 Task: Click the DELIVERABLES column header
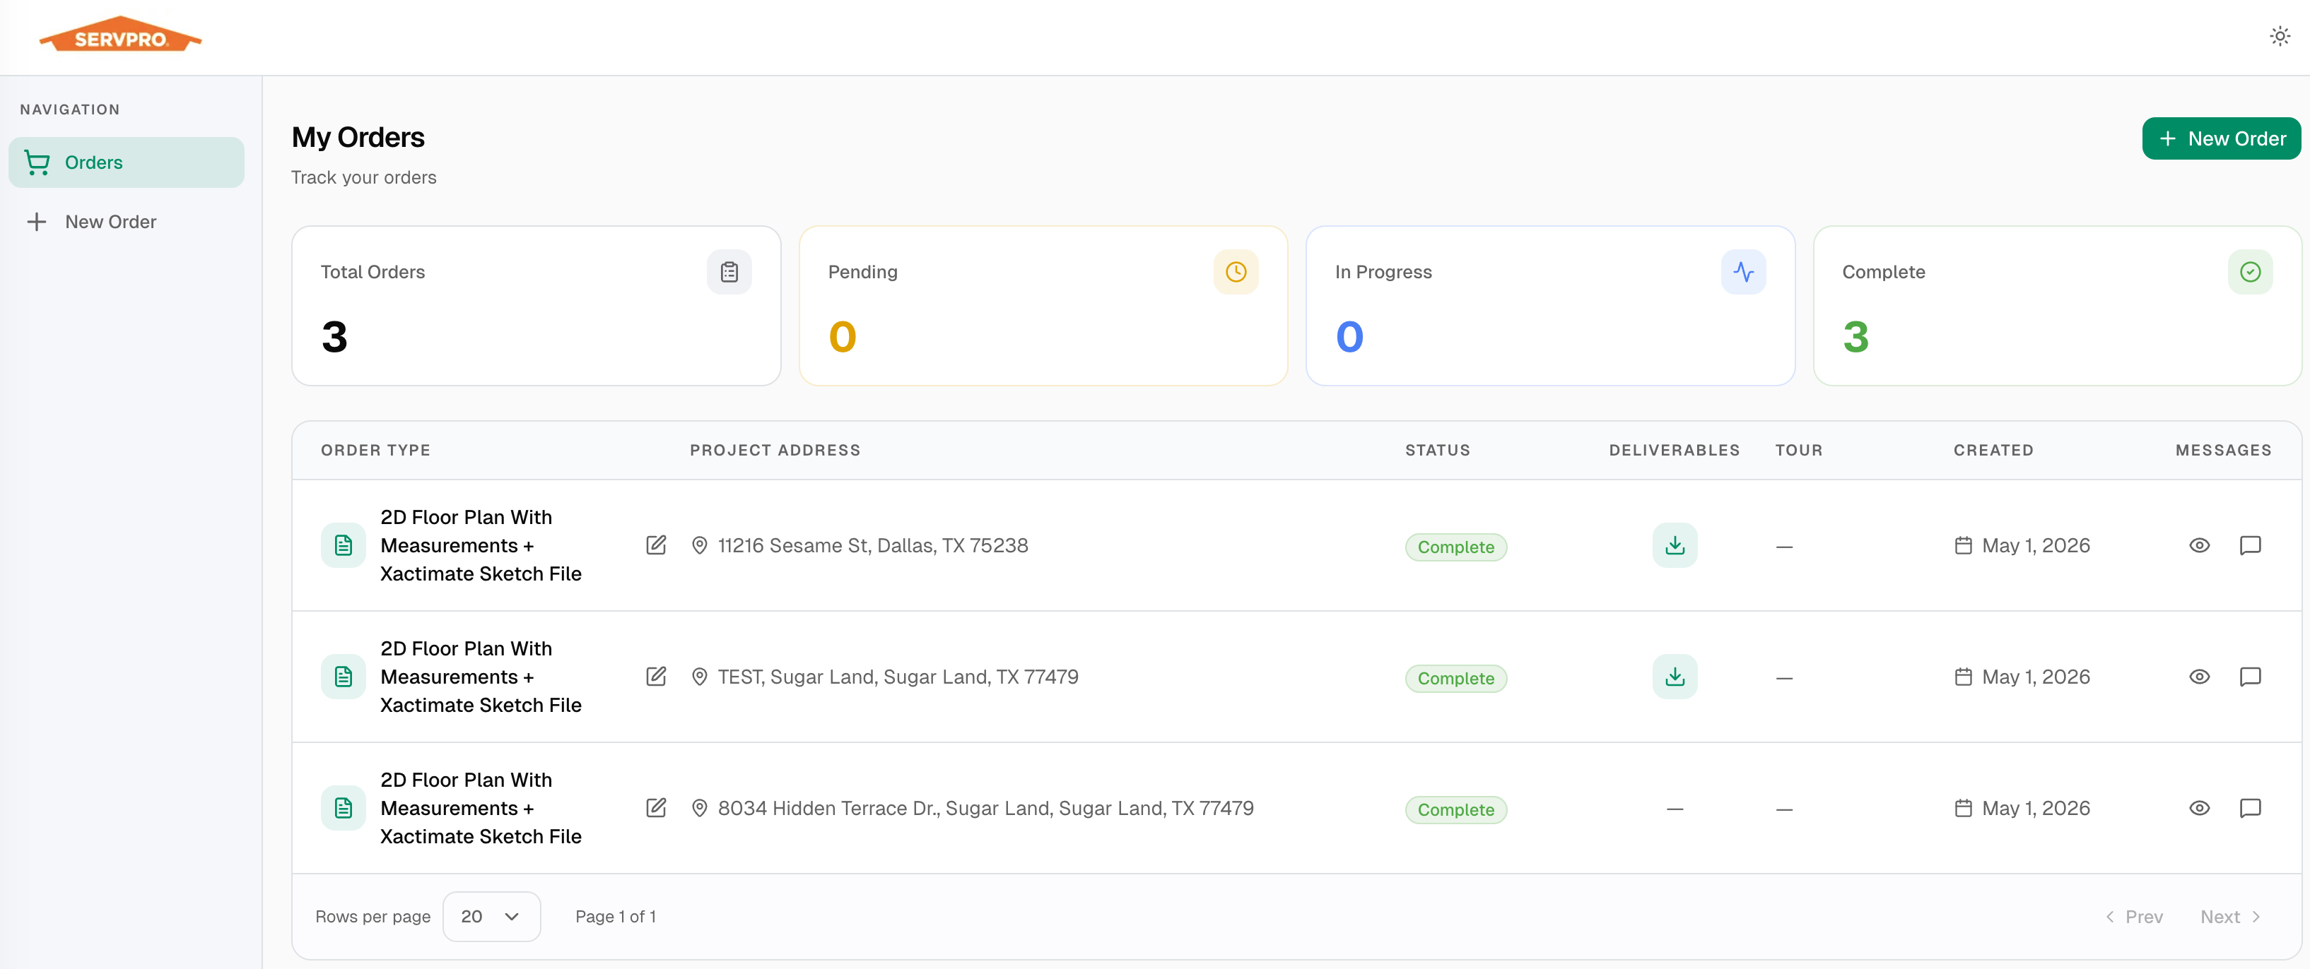[x=1675, y=450]
